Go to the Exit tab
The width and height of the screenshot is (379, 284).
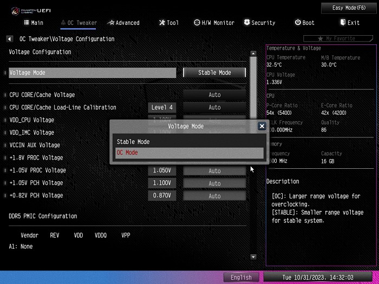coord(350,23)
